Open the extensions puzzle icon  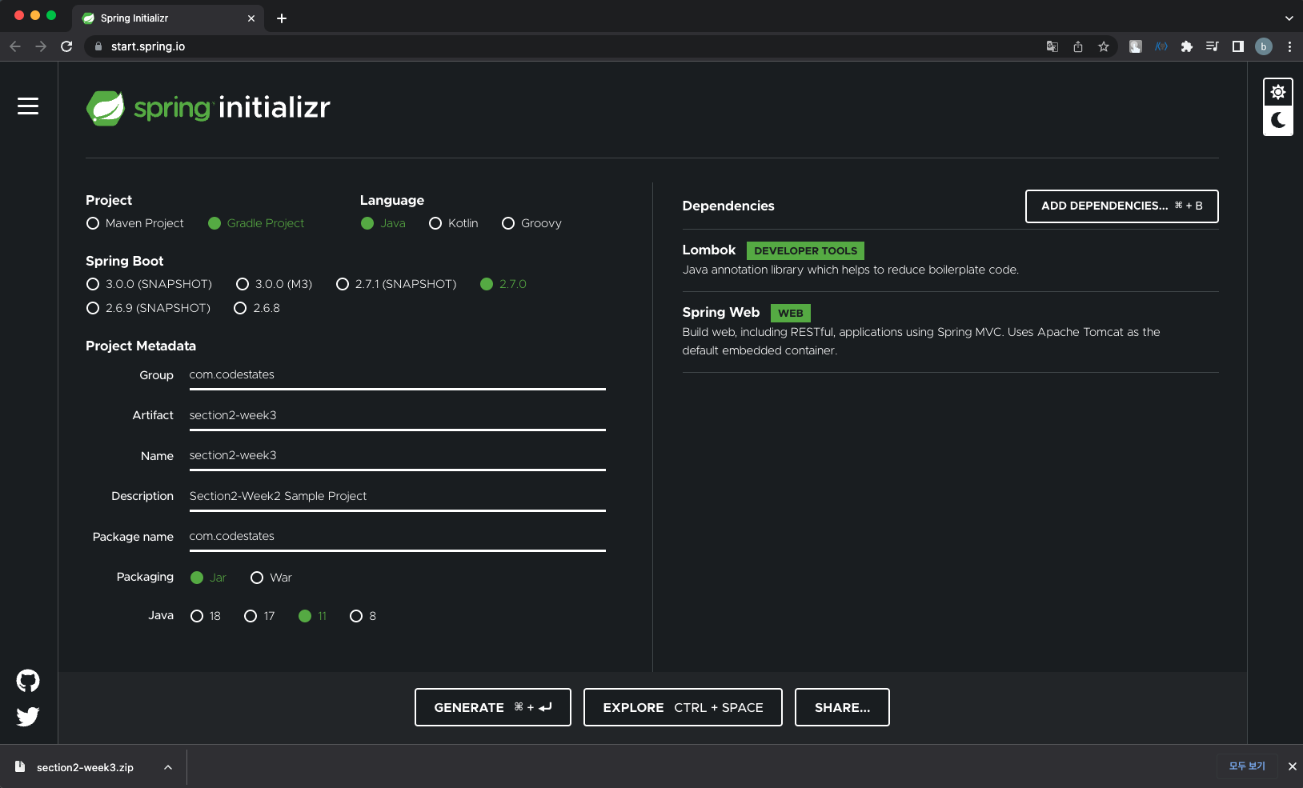pos(1187,46)
